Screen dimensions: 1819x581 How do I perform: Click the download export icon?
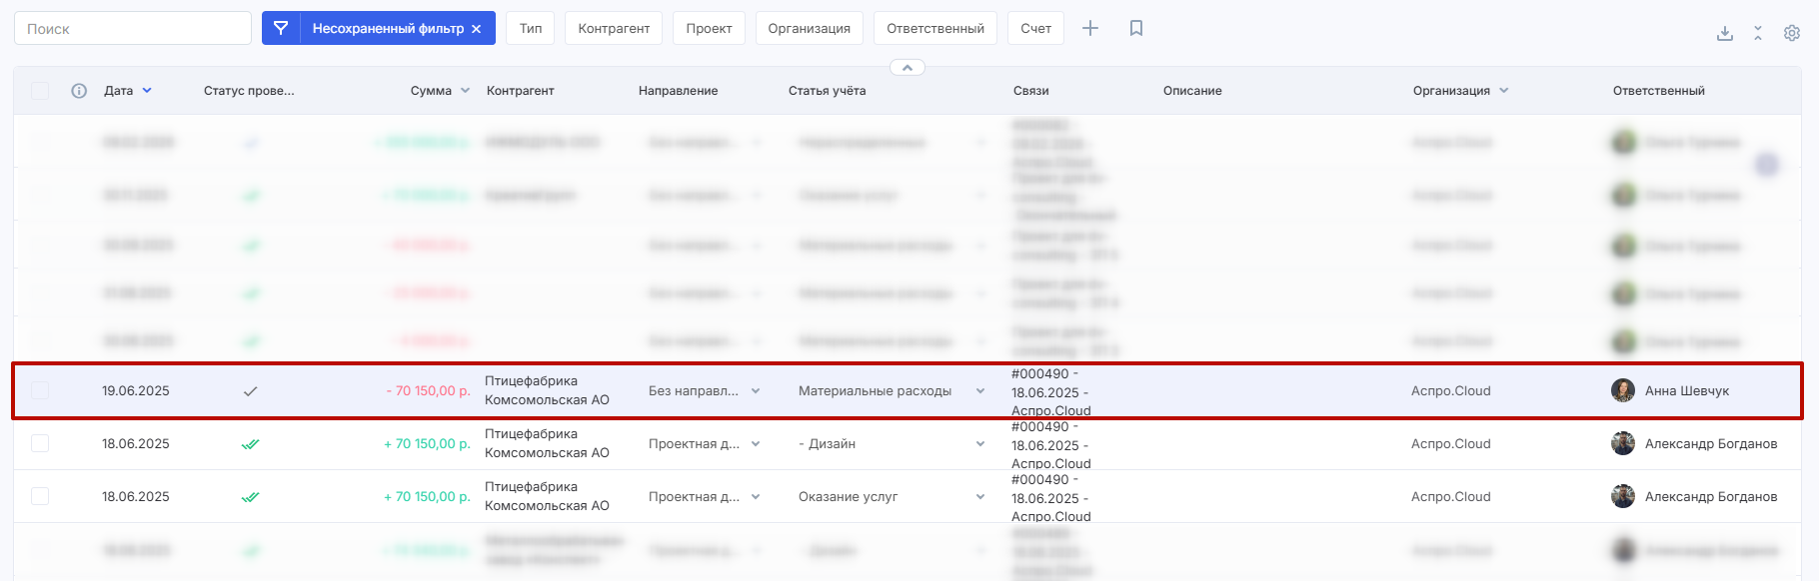[x=1724, y=33]
